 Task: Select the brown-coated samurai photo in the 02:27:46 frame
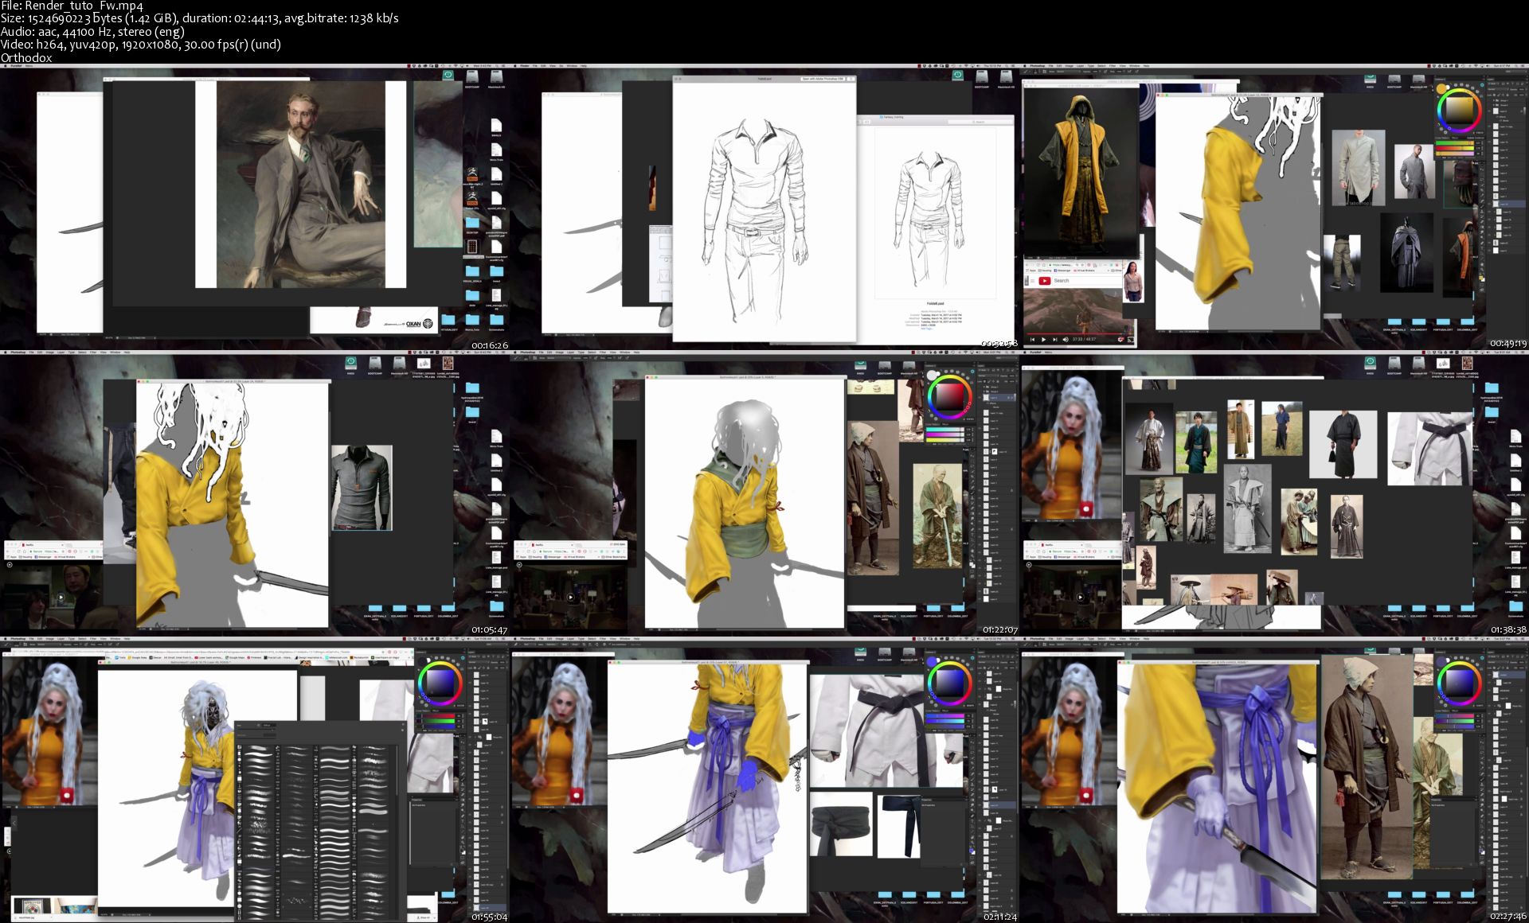[x=1365, y=768]
